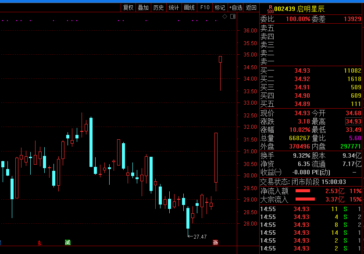The height and width of the screenshot is (254, 364).
Task: Click the 买一 bid price 34.93
Action: (x=302, y=71)
